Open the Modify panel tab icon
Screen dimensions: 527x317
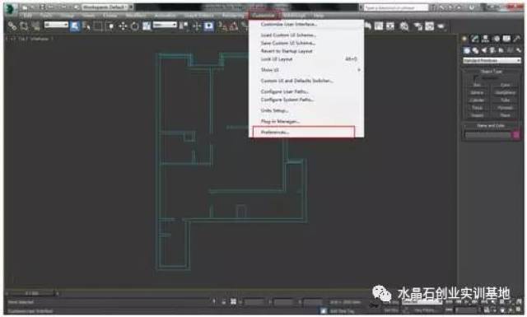point(474,39)
